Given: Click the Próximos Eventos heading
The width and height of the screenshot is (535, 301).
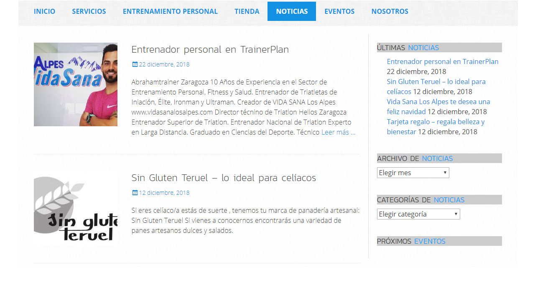Looking at the screenshot, I should coord(439,241).
